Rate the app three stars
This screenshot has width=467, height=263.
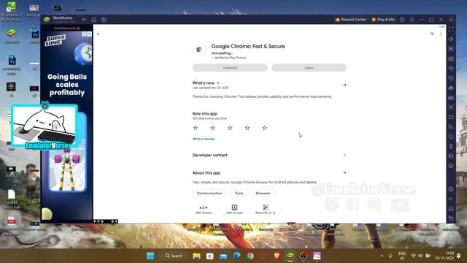tap(230, 128)
